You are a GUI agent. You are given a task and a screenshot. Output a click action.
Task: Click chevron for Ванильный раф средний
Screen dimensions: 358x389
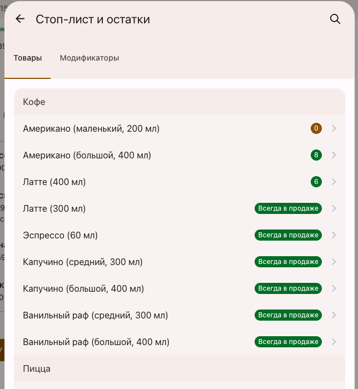point(334,315)
